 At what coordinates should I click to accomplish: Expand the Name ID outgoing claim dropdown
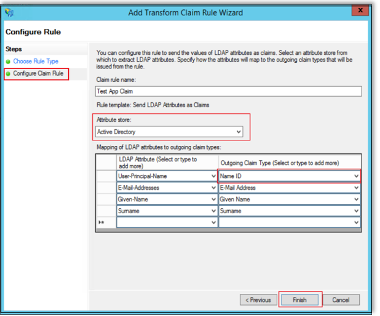coord(356,176)
